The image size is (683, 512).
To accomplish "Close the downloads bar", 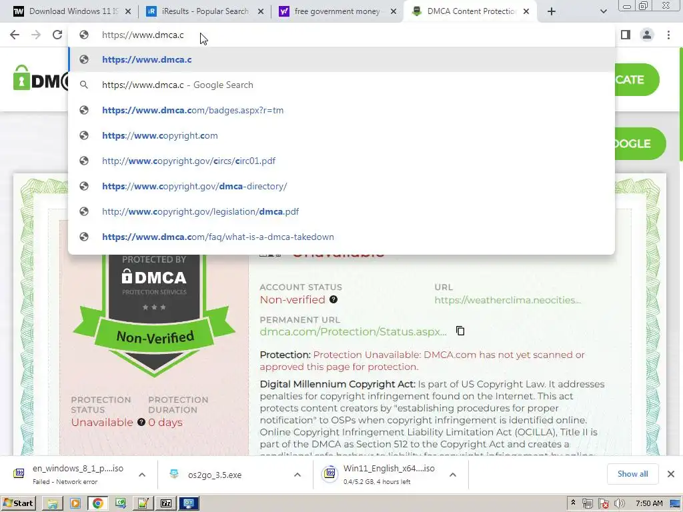I will click(671, 474).
